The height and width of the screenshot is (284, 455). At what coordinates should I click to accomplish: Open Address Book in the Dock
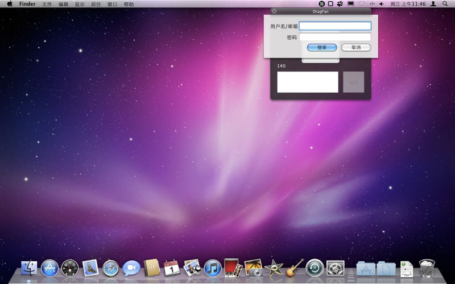[x=151, y=268]
